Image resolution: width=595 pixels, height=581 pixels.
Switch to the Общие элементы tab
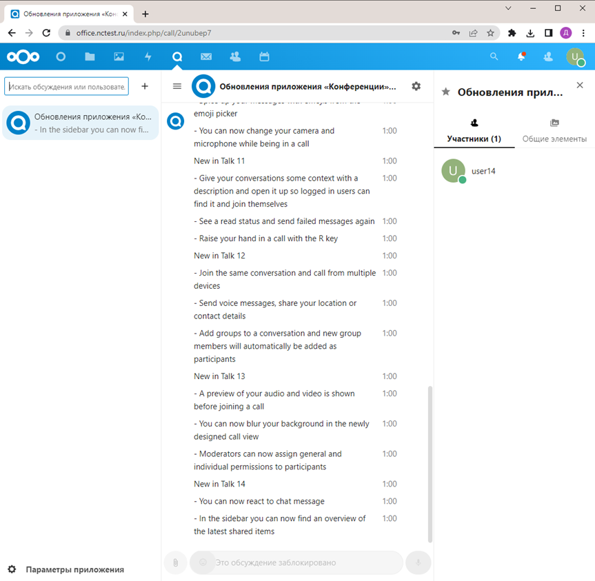coord(554,131)
